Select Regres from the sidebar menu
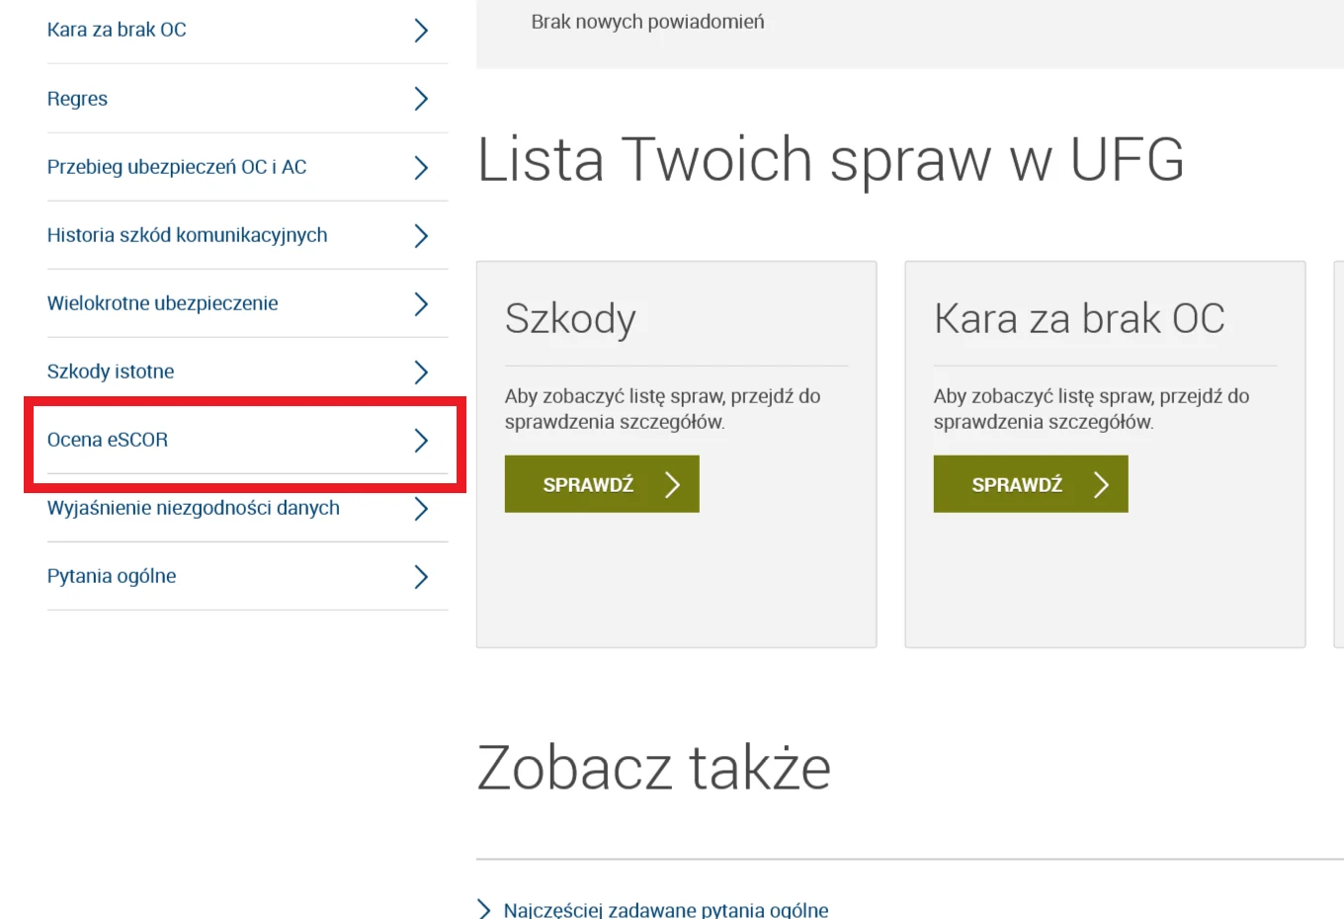The height and width of the screenshot is (919, 1344). [x=77, y=99]
